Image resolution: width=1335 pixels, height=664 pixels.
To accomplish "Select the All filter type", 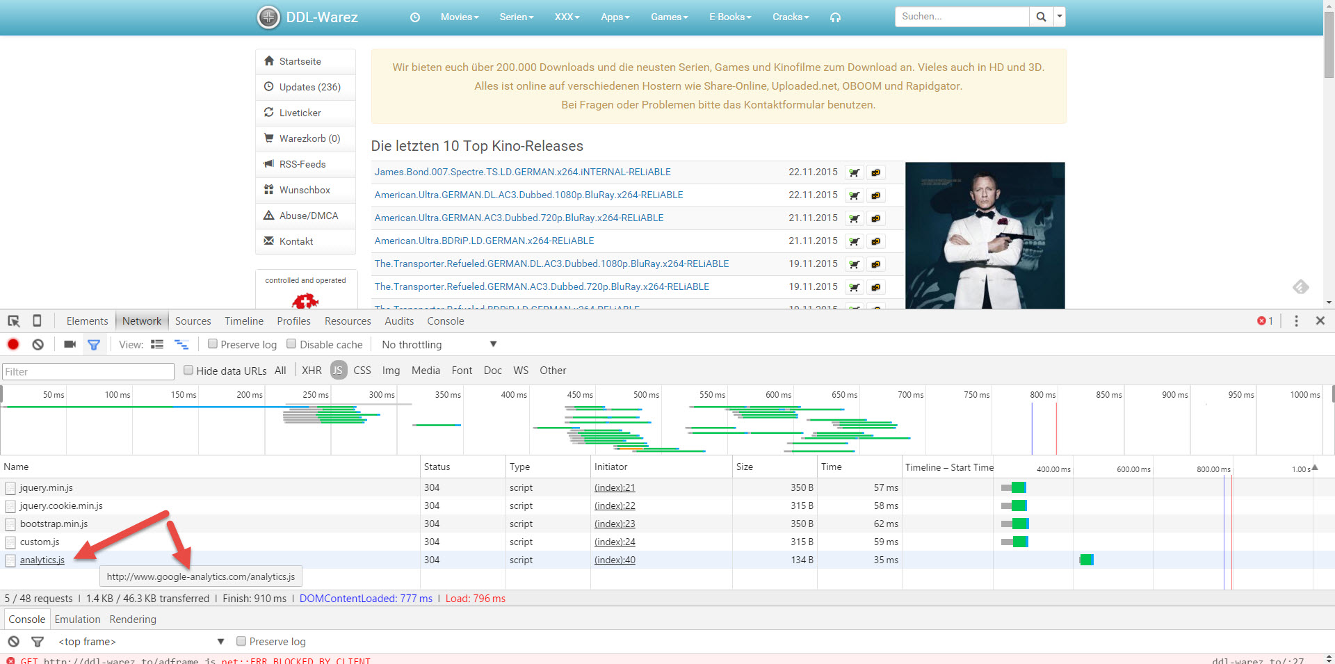I will [x=280, y=371].
